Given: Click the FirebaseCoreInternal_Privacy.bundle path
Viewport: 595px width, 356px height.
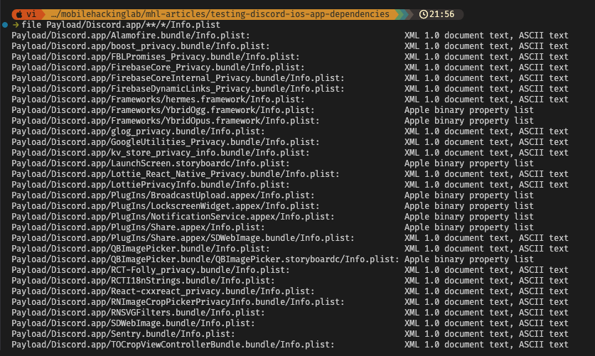Looking at the screenshot, I should [178, 78].
